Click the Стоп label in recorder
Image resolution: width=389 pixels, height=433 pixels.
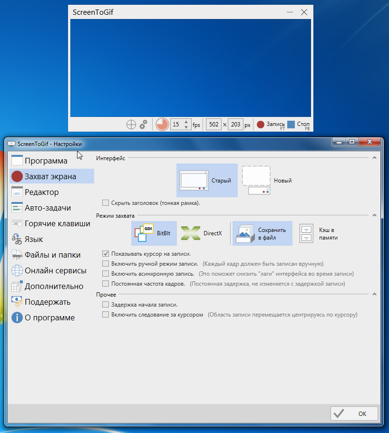(303, 124)
